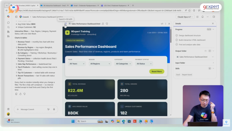Open the notifications bell

(203, 17)
